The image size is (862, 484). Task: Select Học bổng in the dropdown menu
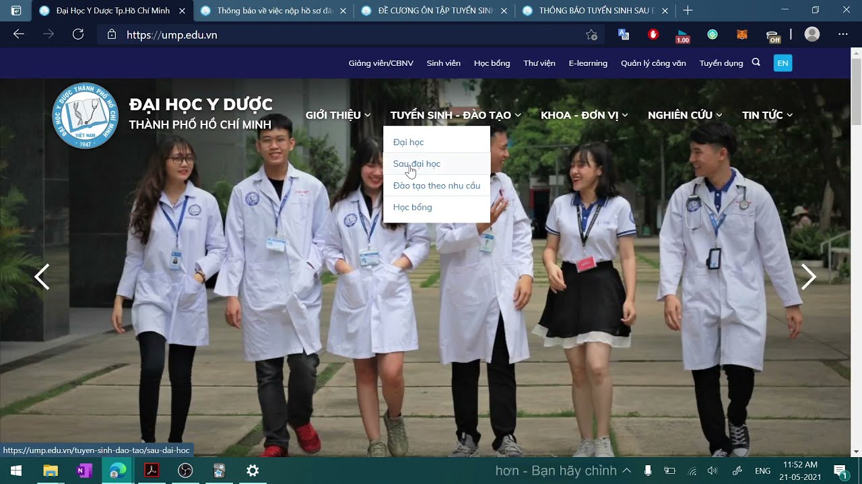tap(436, 207)
